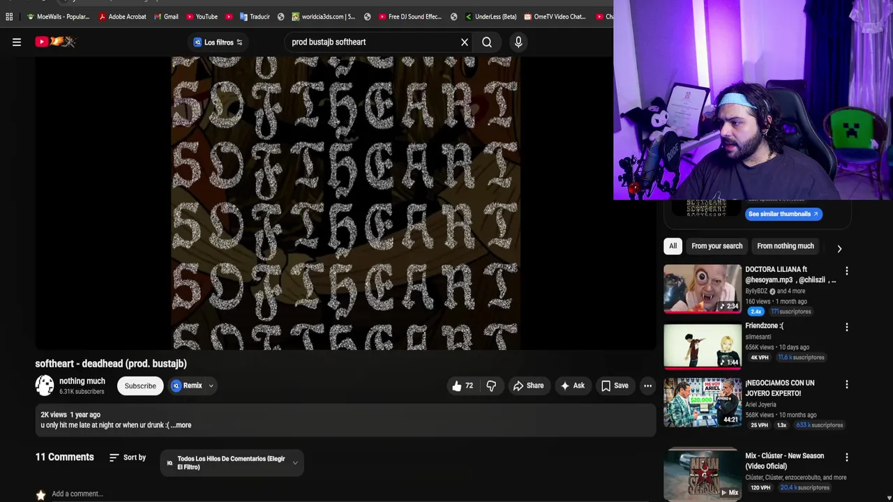
Task: Like the video with 72 likes
Action: pyautogui.click(x=463, y=386)
